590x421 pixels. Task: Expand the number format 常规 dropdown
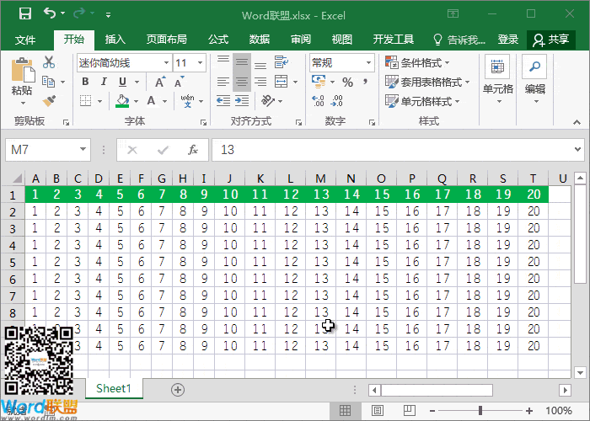pos(368,63)
